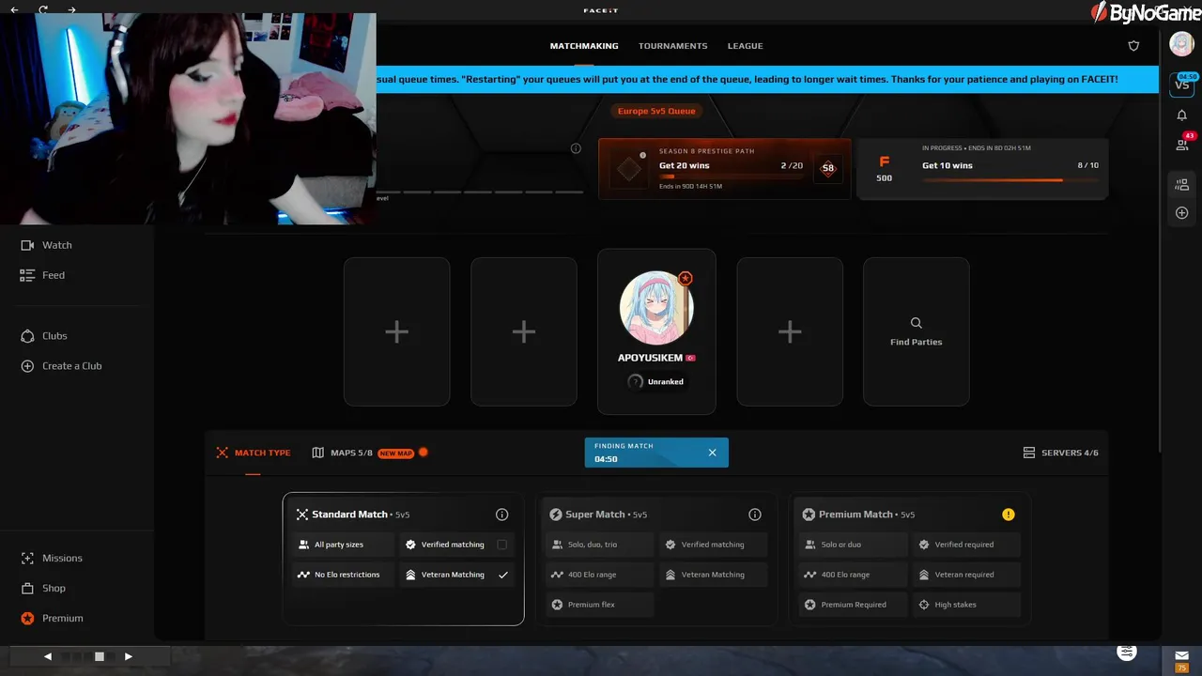Image resolution: width=1202 pixels, height=676 pixels.
Task: Click Solo, duo, trio in Super Match
Action: click(x=599, y=545)
